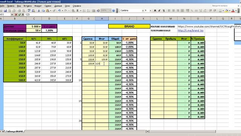Click the '1,00%' cell

point(49,30)
